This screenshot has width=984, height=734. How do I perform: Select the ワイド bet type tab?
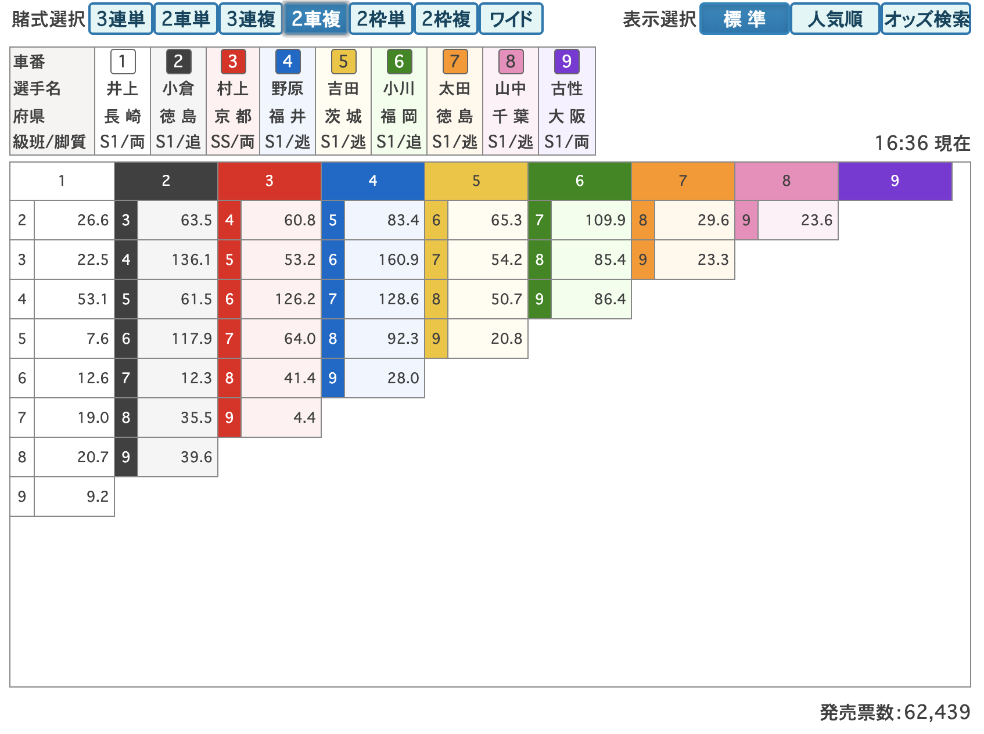[511, 19]
